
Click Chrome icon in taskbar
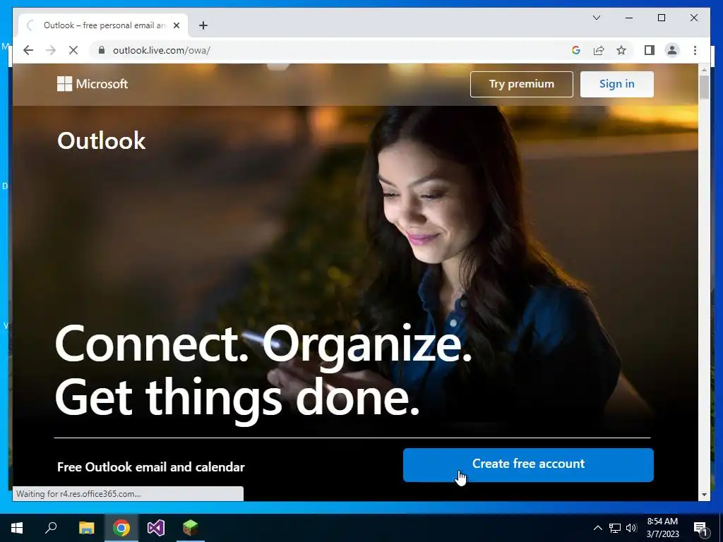coord(121,528)
